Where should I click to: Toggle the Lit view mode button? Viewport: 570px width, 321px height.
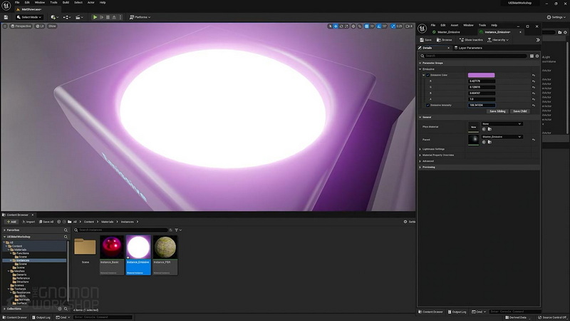click(40, 26)
